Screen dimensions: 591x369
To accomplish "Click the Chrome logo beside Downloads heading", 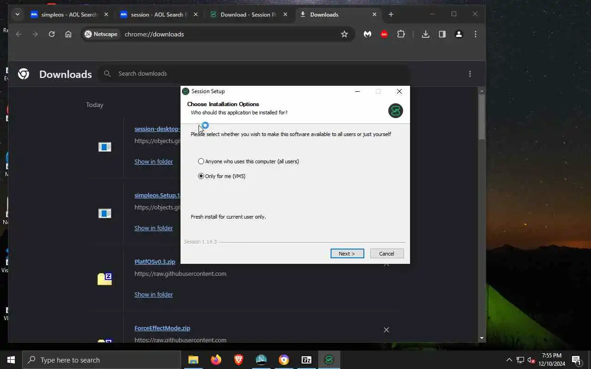I will [x=24, y=74].
